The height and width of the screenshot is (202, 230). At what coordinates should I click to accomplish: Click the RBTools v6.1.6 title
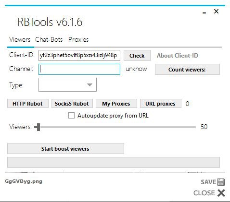click(x=50, y=22)
